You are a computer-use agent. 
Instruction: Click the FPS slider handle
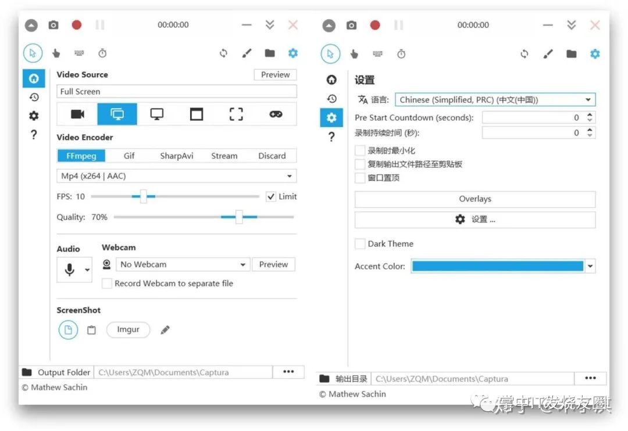(x=144, y=196)
